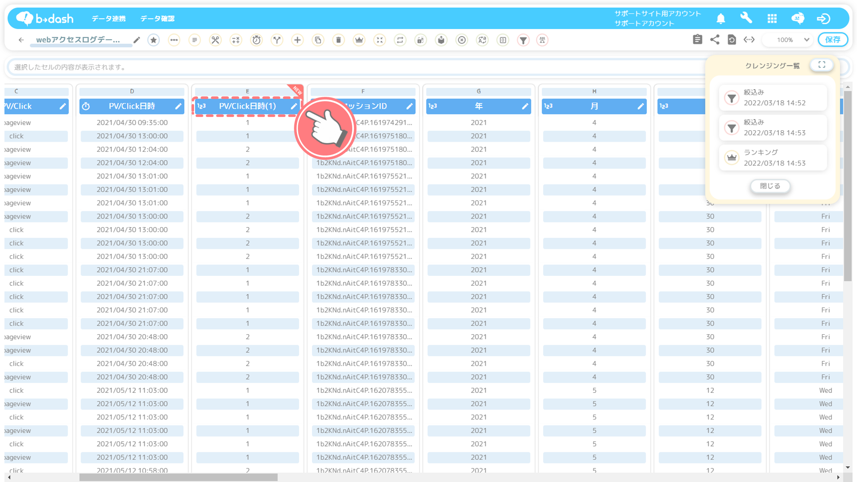The height and width of the screenshot is (482, 857).
Task: Select the PV/Click日時 column header
Action: tap(132, 106)
